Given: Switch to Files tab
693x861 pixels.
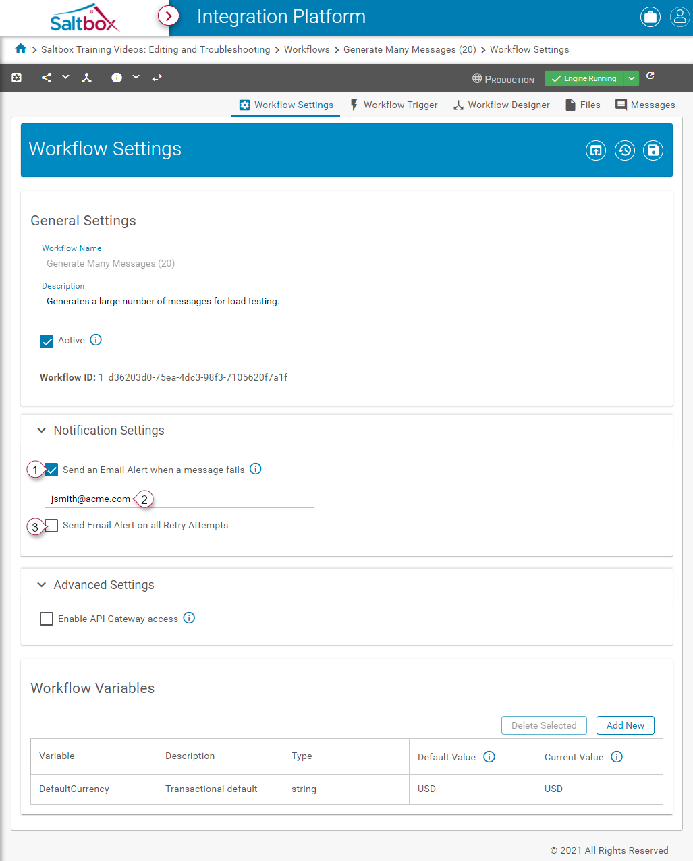Looking at the screenshot, I should [583, 105].
